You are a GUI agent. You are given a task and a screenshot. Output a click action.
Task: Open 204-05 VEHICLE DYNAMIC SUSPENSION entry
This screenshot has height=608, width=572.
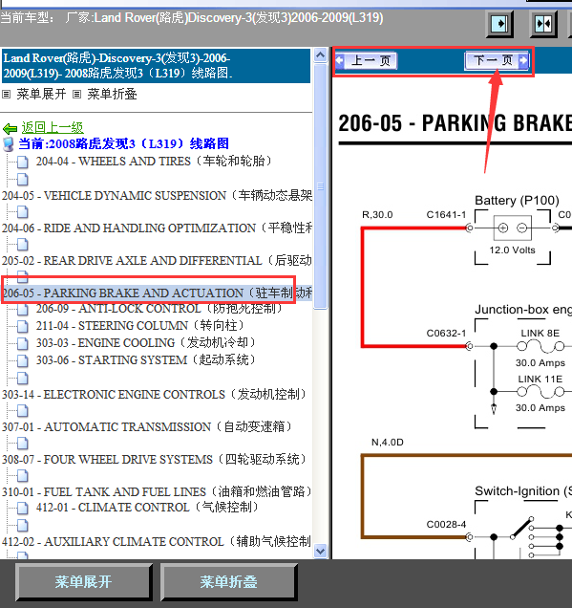[x=157, y=195]
